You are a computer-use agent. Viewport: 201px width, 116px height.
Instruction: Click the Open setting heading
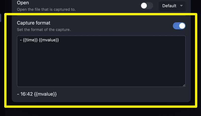[x=23, y=3]
